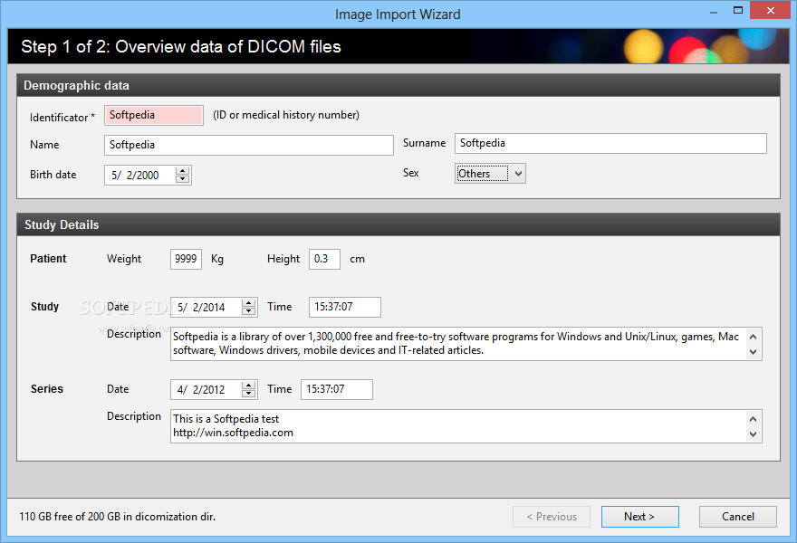This screenshot has width=797, height=543.
Task: Click the Series label
Action: (47, 389)
